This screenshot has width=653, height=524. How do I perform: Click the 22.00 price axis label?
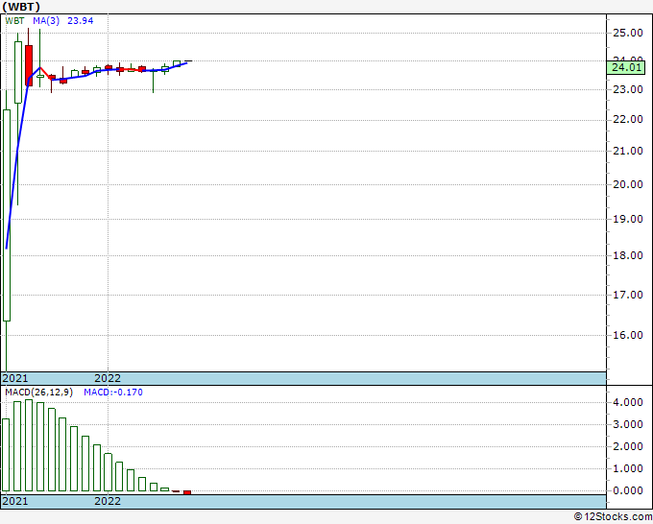[x=628, y=120]
